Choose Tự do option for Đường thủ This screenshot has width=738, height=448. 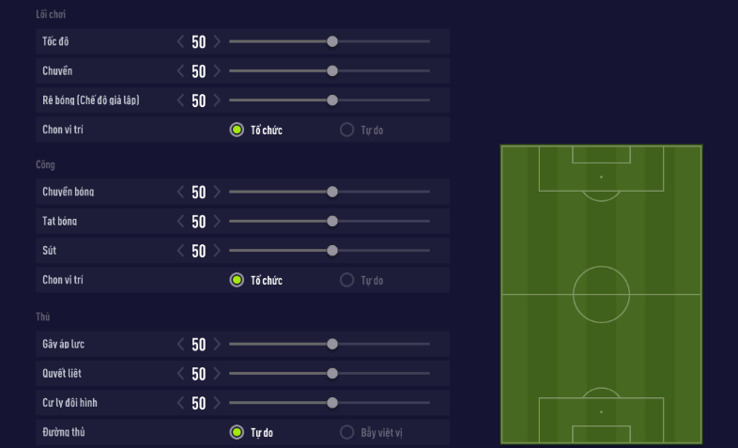tap(237, 433)
